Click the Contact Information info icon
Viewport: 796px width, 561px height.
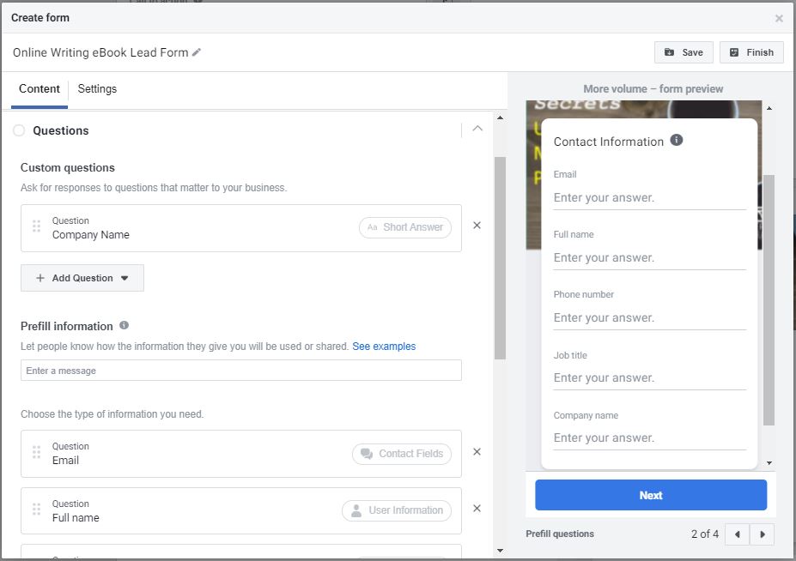(x=676, y=140)
